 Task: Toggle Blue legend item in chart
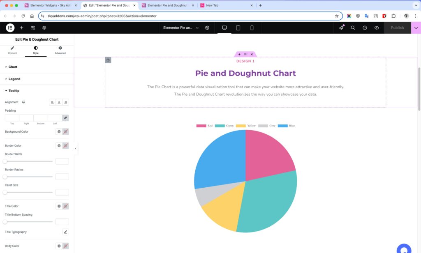pos(286,126)
